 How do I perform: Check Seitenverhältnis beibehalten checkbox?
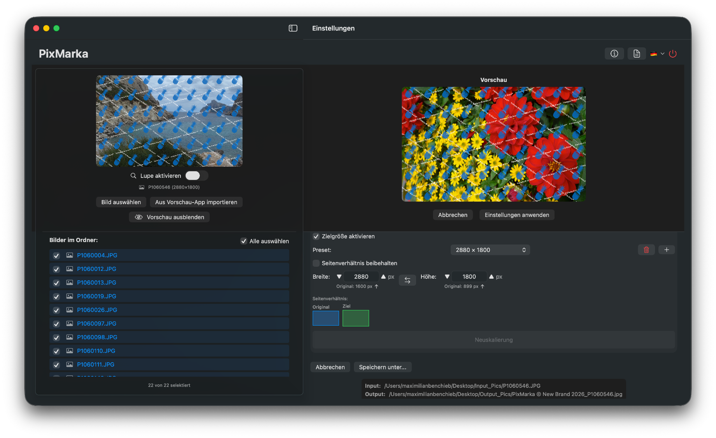[316, 263]
